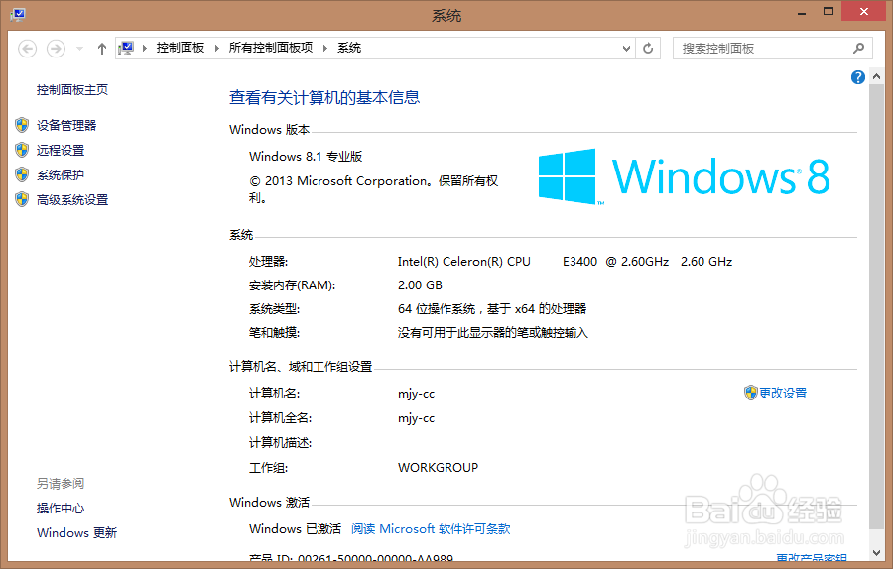The image size is (893, 569).
Task: Click the 查看有关计算机的基本信息 heading
Action: [324, 98]
